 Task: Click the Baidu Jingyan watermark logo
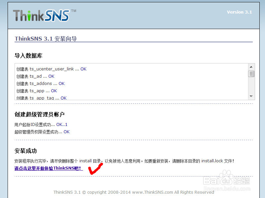pyautogui.click(x=228, y=180)
